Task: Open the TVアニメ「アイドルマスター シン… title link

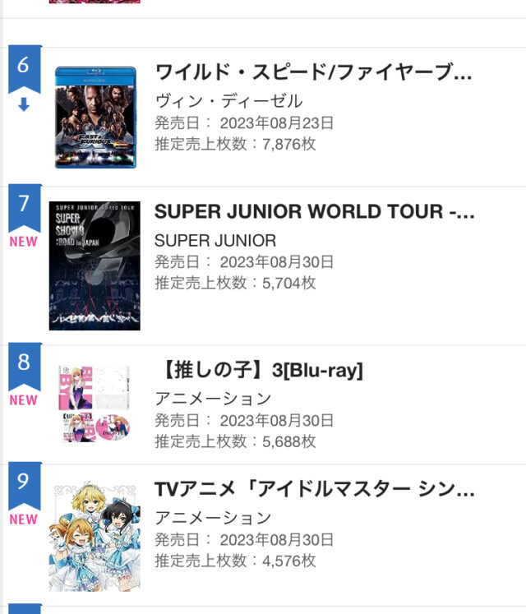Action: 314,489
